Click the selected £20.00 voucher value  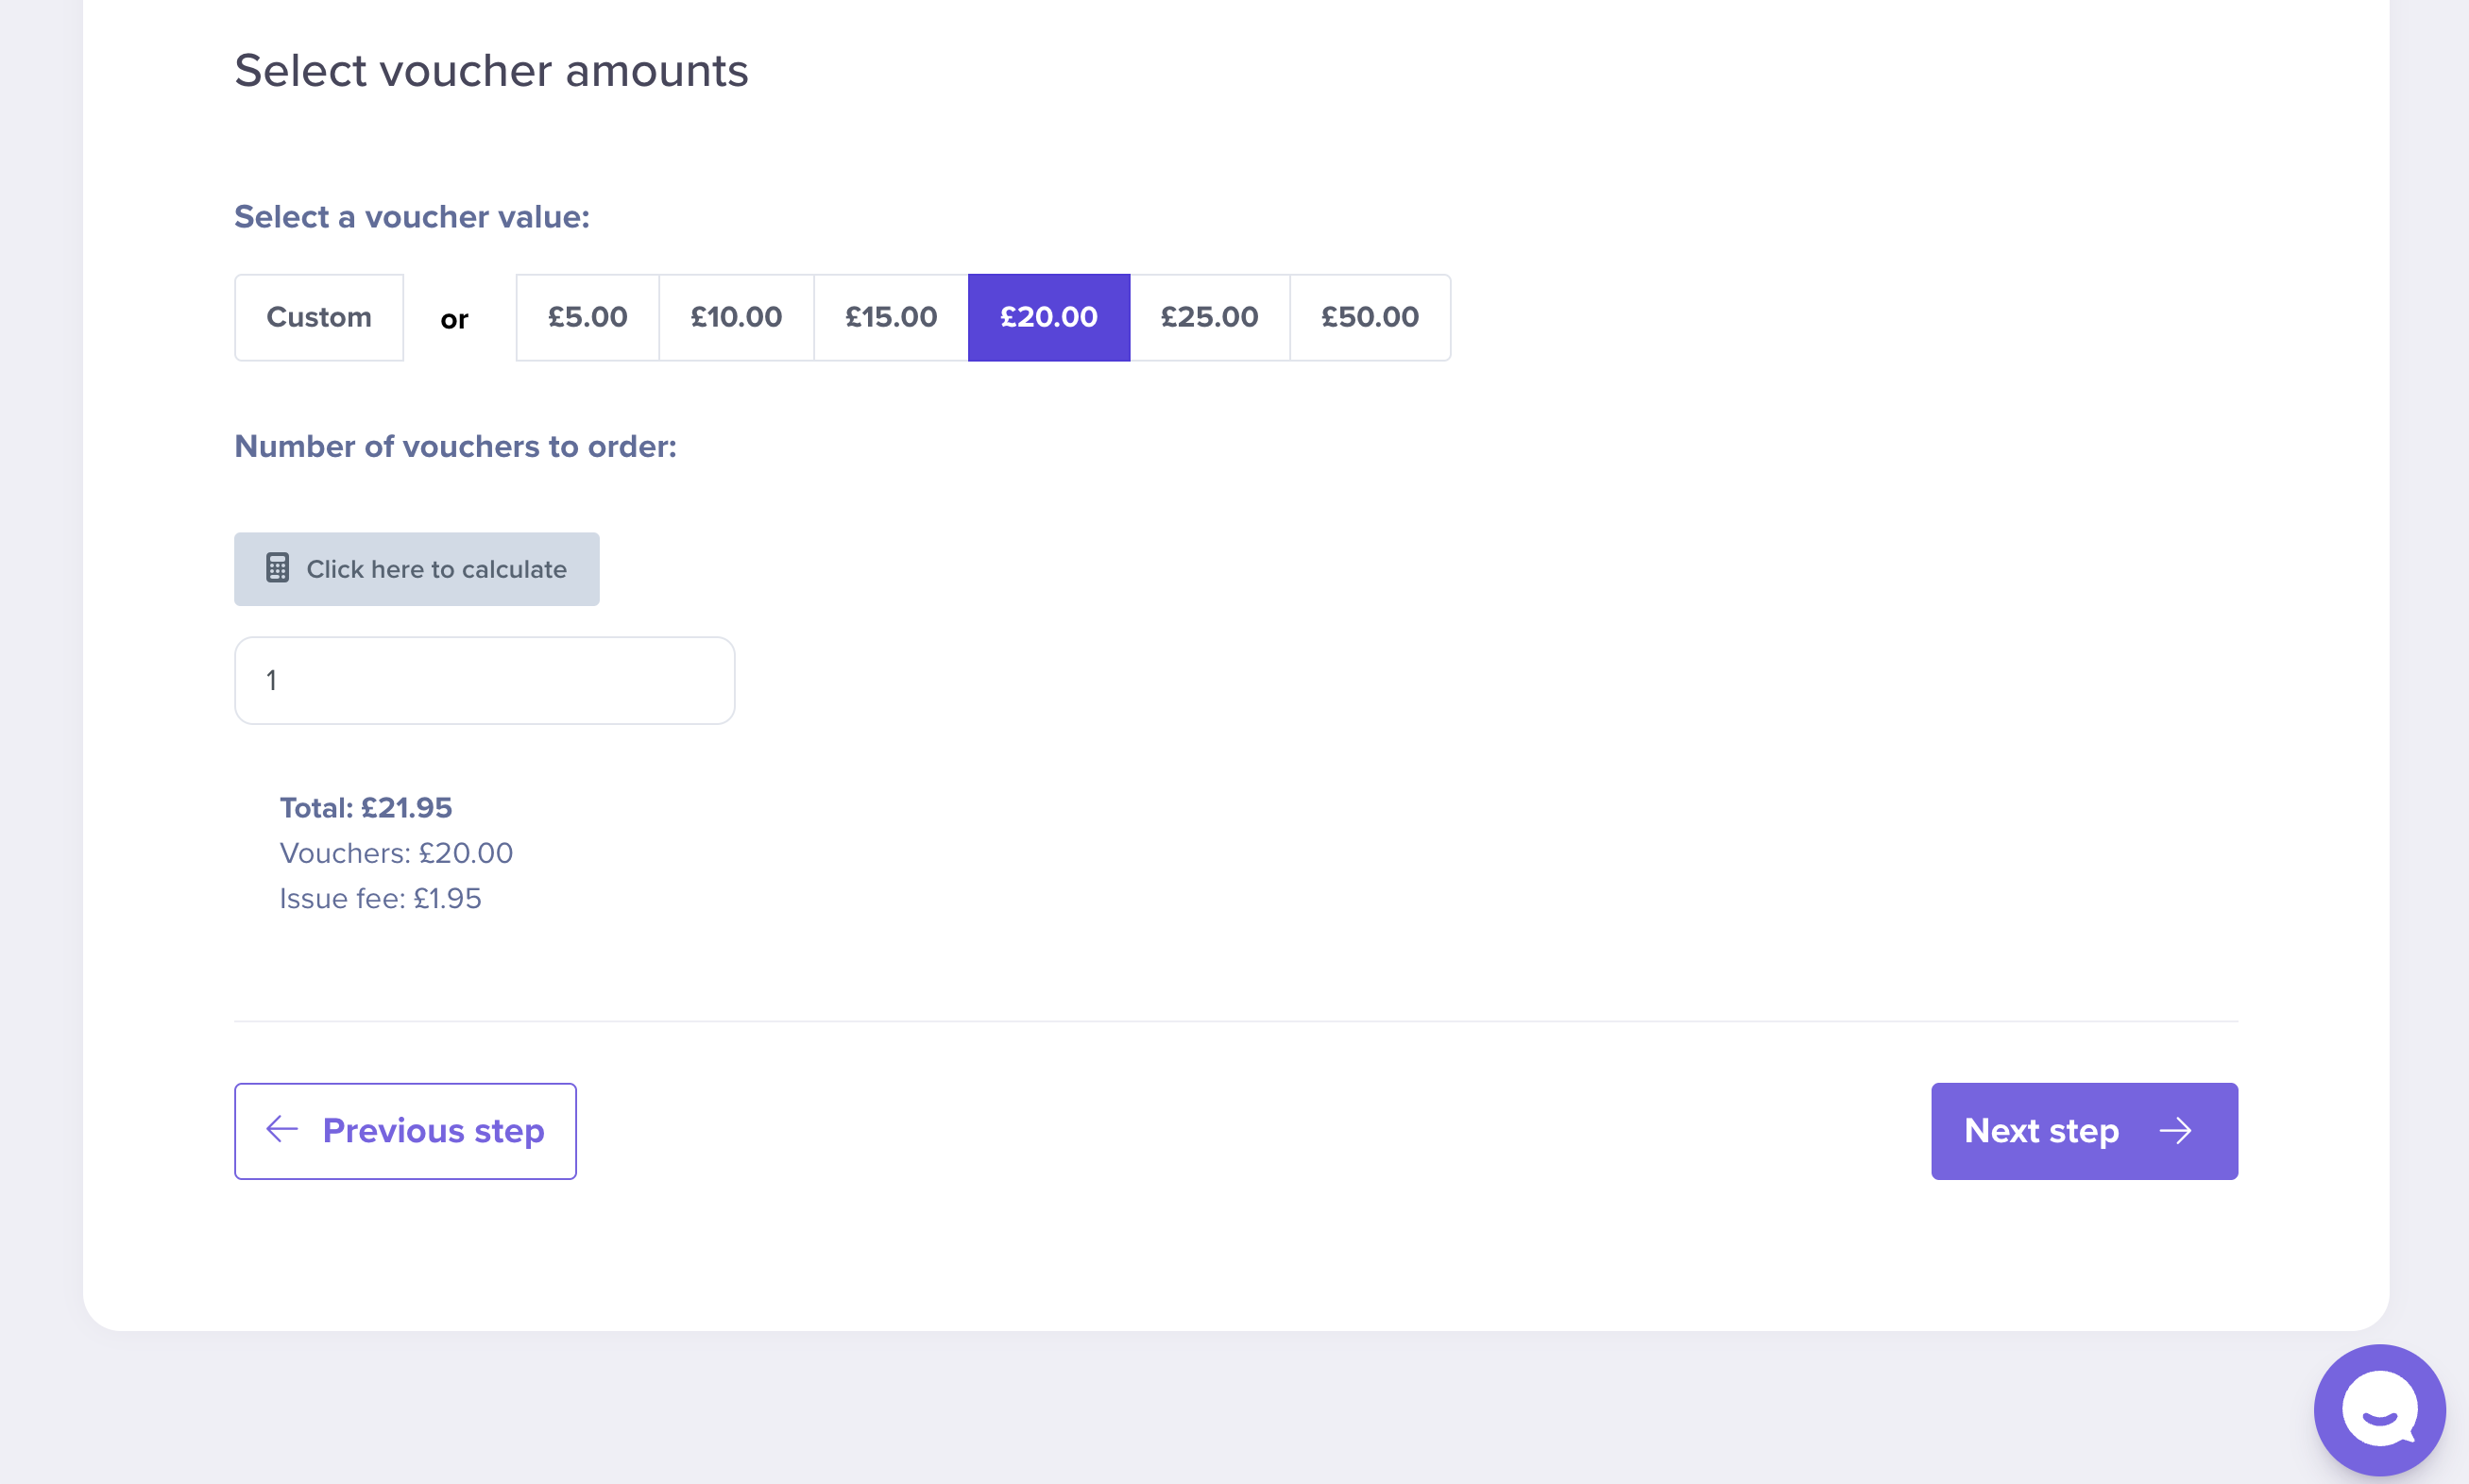click(x=1048, y=317)
